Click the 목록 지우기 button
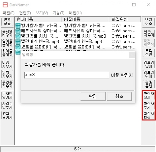This screenshot has width=156, height=152. tap(149, 33)
